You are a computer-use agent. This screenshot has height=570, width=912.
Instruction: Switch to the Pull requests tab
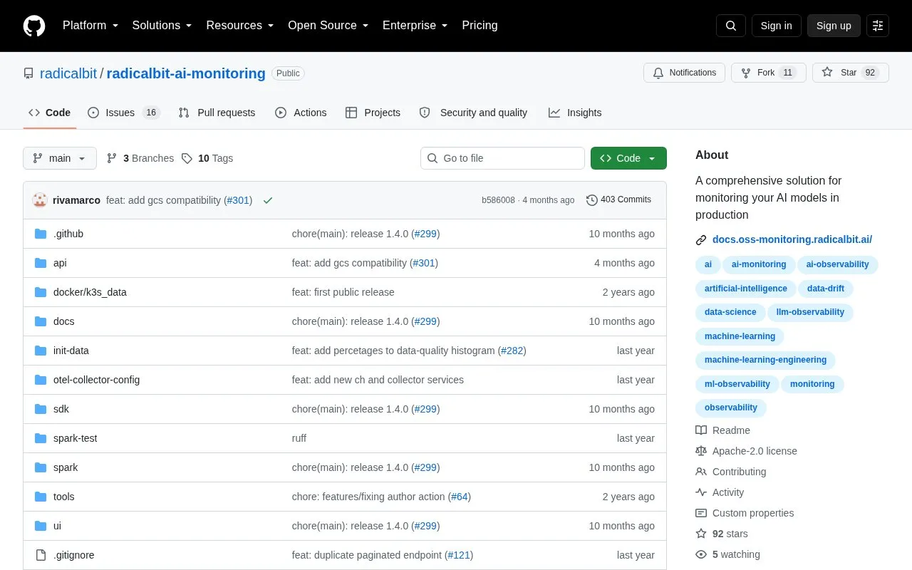pyautogui.click(x=217, y=113)
